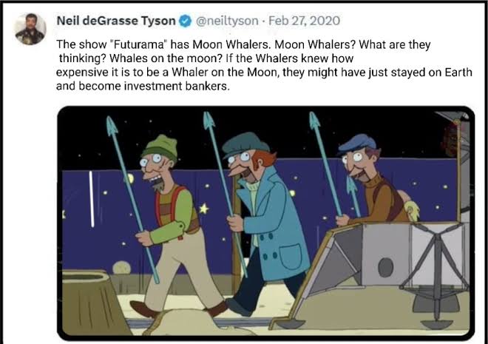This screenshot has width=488, height=344.
Task: Click the word "Futurama" in tweet text
Action: click(x=139, y=44)
